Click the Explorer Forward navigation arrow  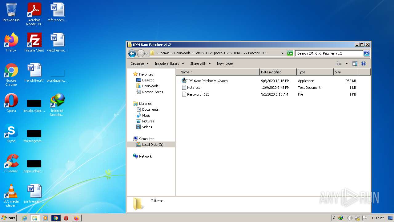pyautogui.click(x=141, y=53)
